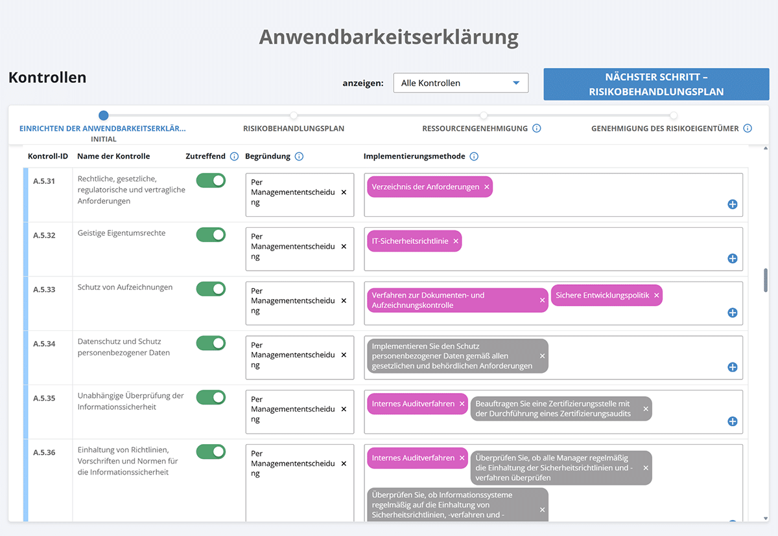Click info icon next to Implementierungsmethode
This screenshot has height=536, width=778.
(474, 157)
